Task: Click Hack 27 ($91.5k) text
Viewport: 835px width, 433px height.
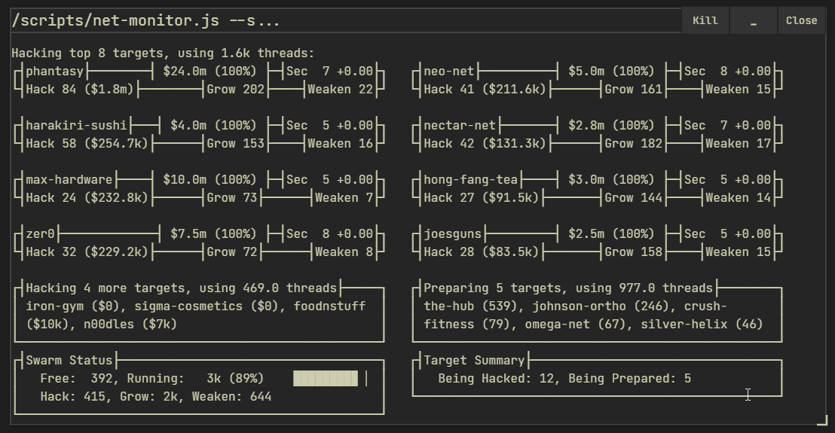Action: (482, 198)
